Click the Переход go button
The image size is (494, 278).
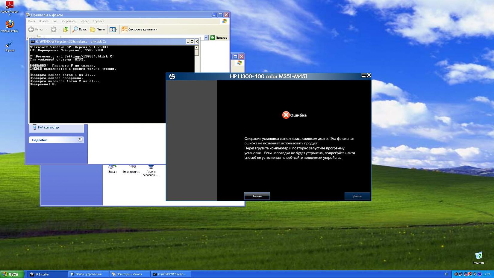pos(219,37)
